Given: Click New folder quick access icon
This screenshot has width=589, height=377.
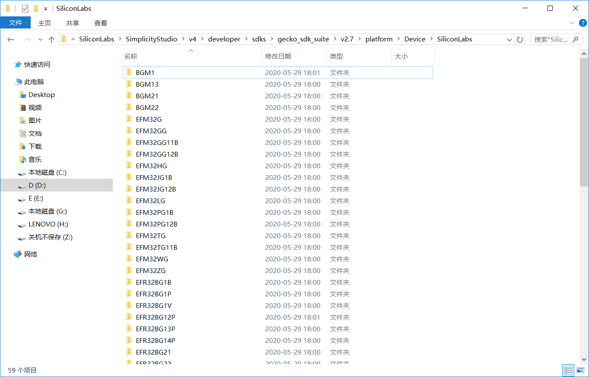Looking at the screenshot, I should 35,8.
